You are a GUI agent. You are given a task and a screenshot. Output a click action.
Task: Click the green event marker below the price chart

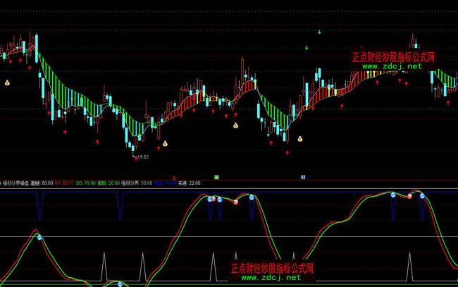coord(217,176)
